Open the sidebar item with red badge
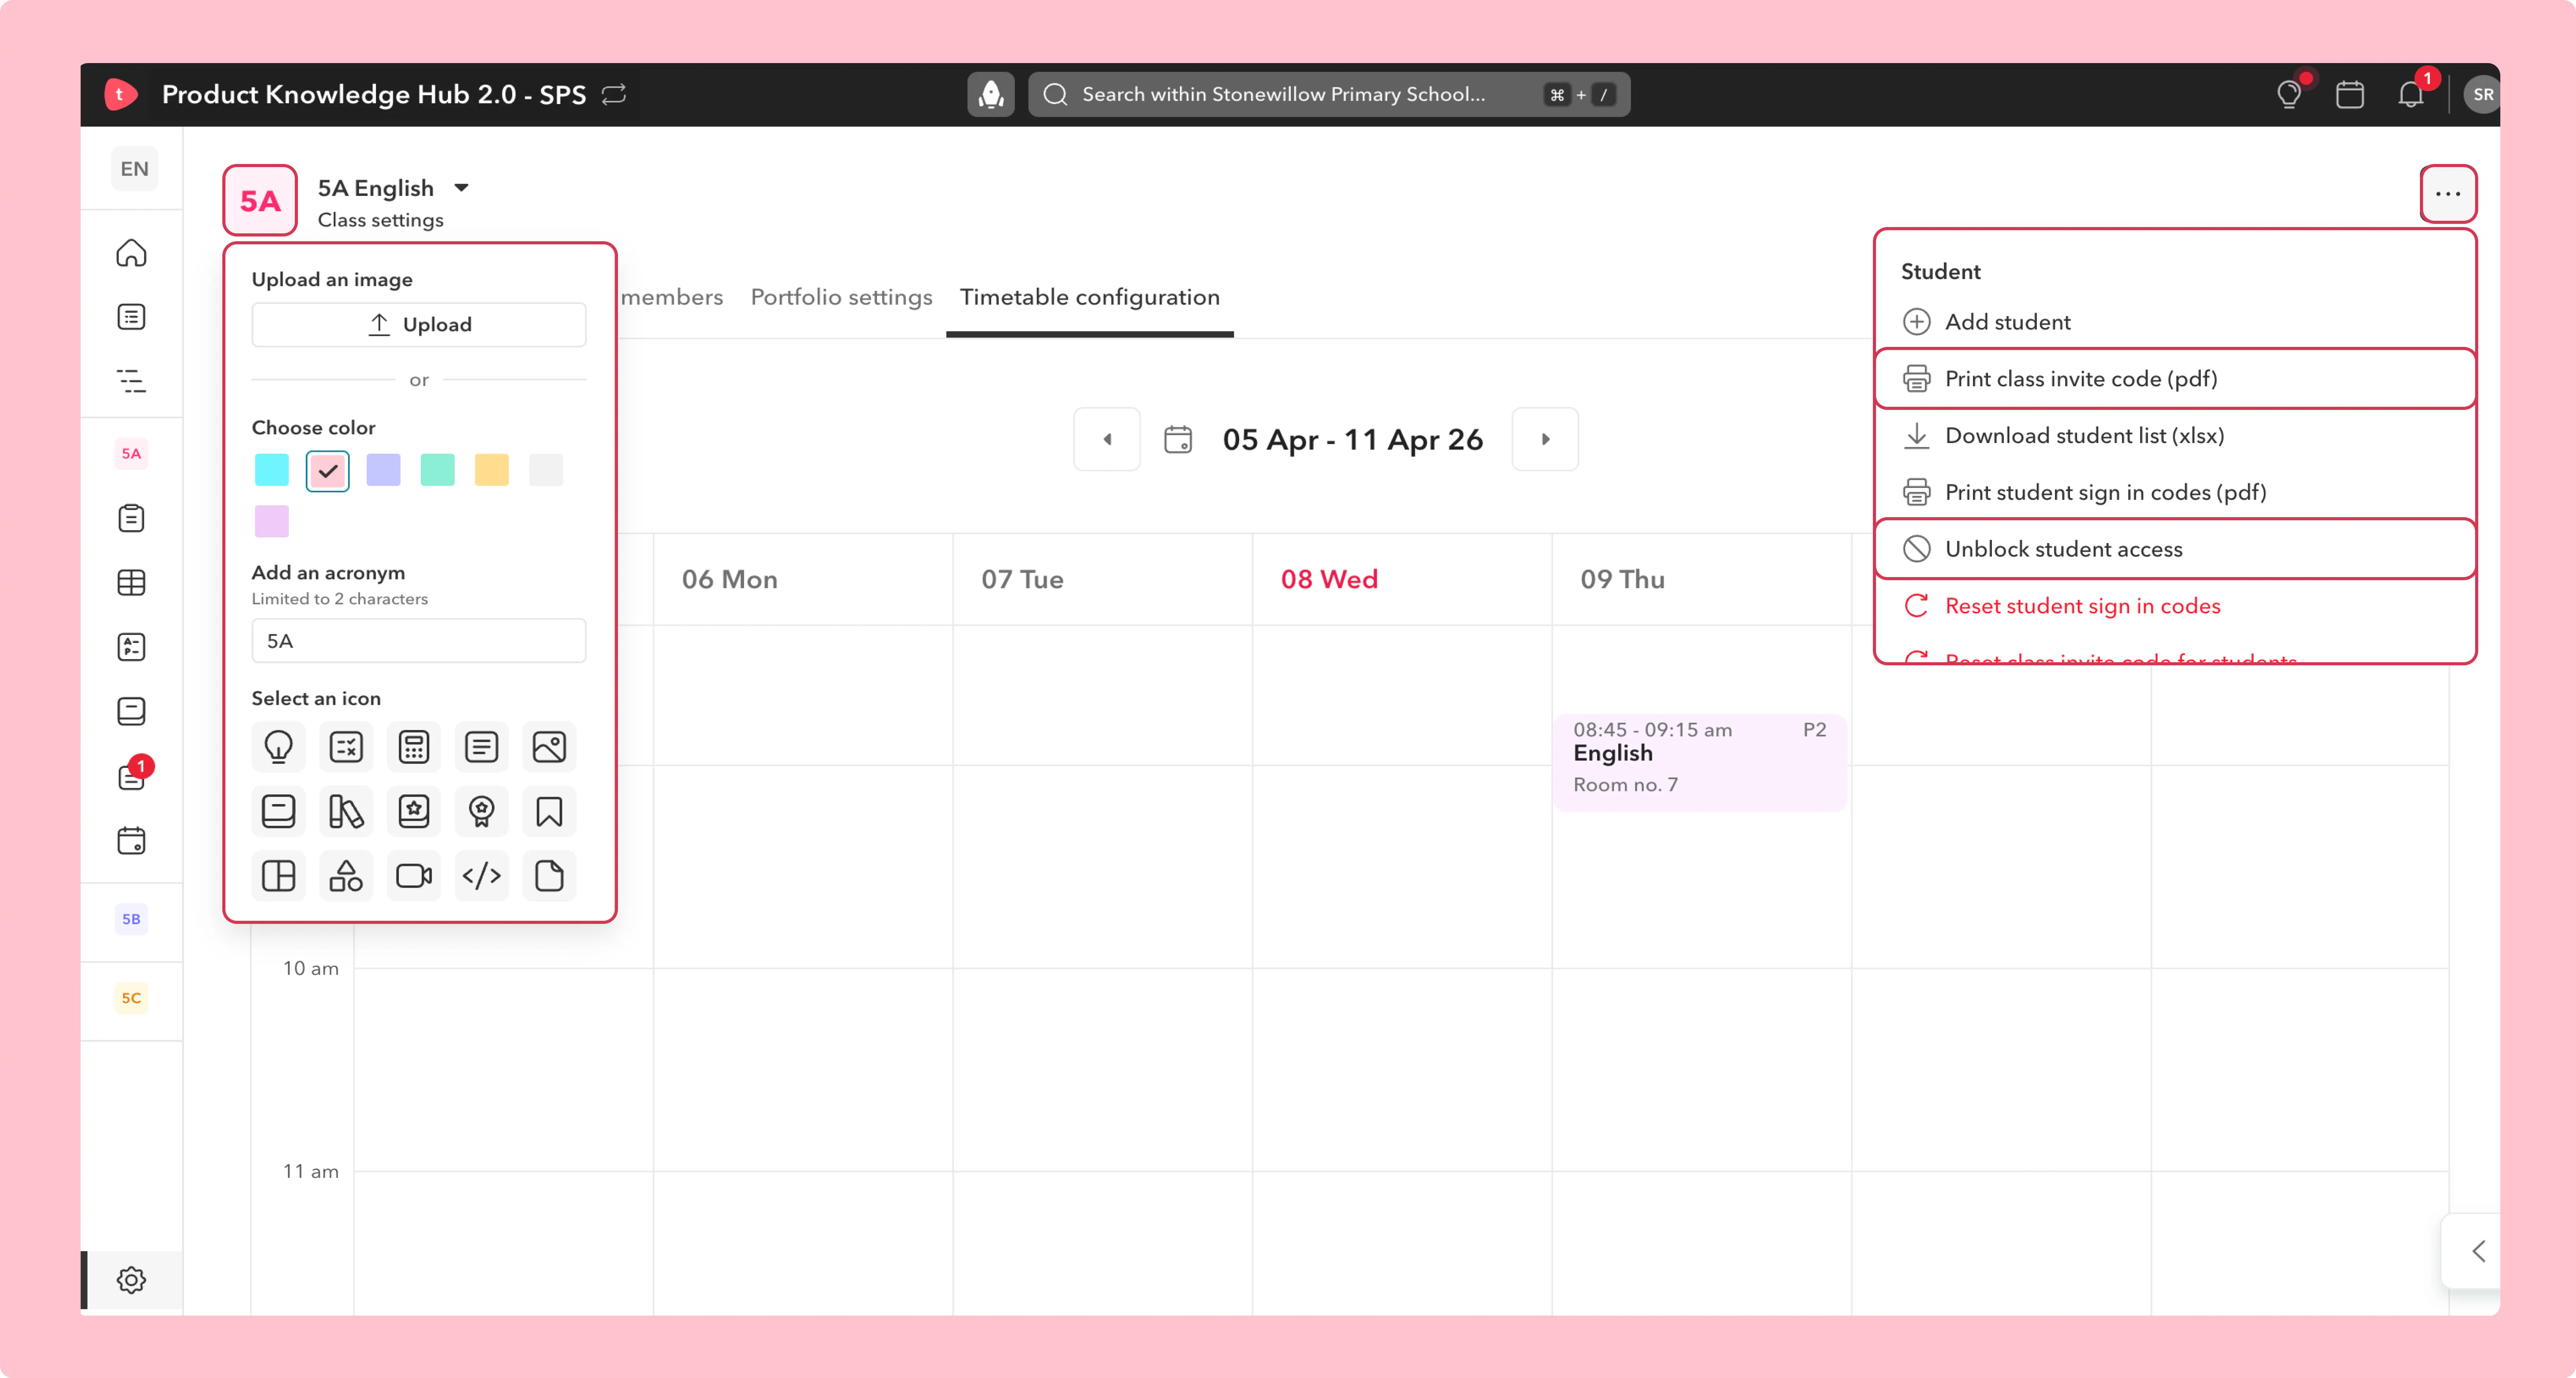This screenshot has height=1378, width=2576. [131, 776]
